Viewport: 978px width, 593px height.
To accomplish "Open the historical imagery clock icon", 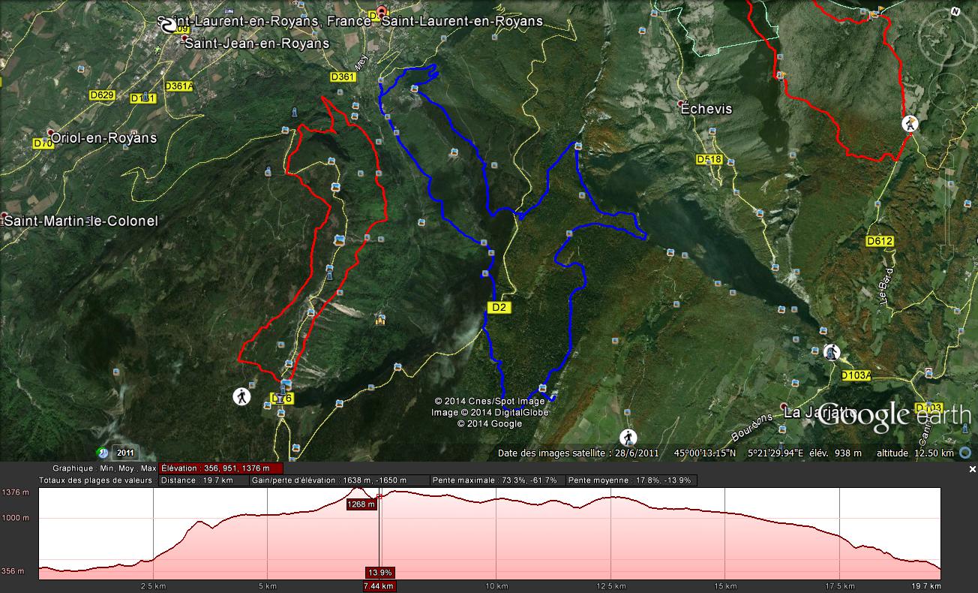I will click(x=103, y=453).
